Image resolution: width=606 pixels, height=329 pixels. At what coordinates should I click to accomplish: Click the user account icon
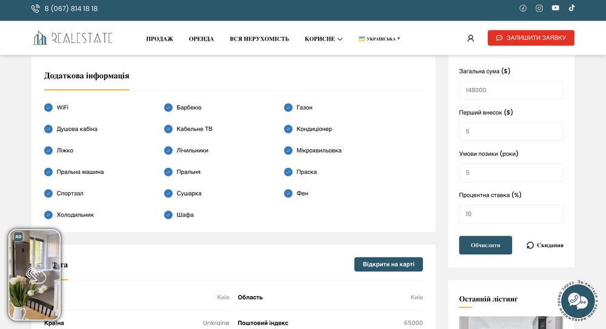470,38
